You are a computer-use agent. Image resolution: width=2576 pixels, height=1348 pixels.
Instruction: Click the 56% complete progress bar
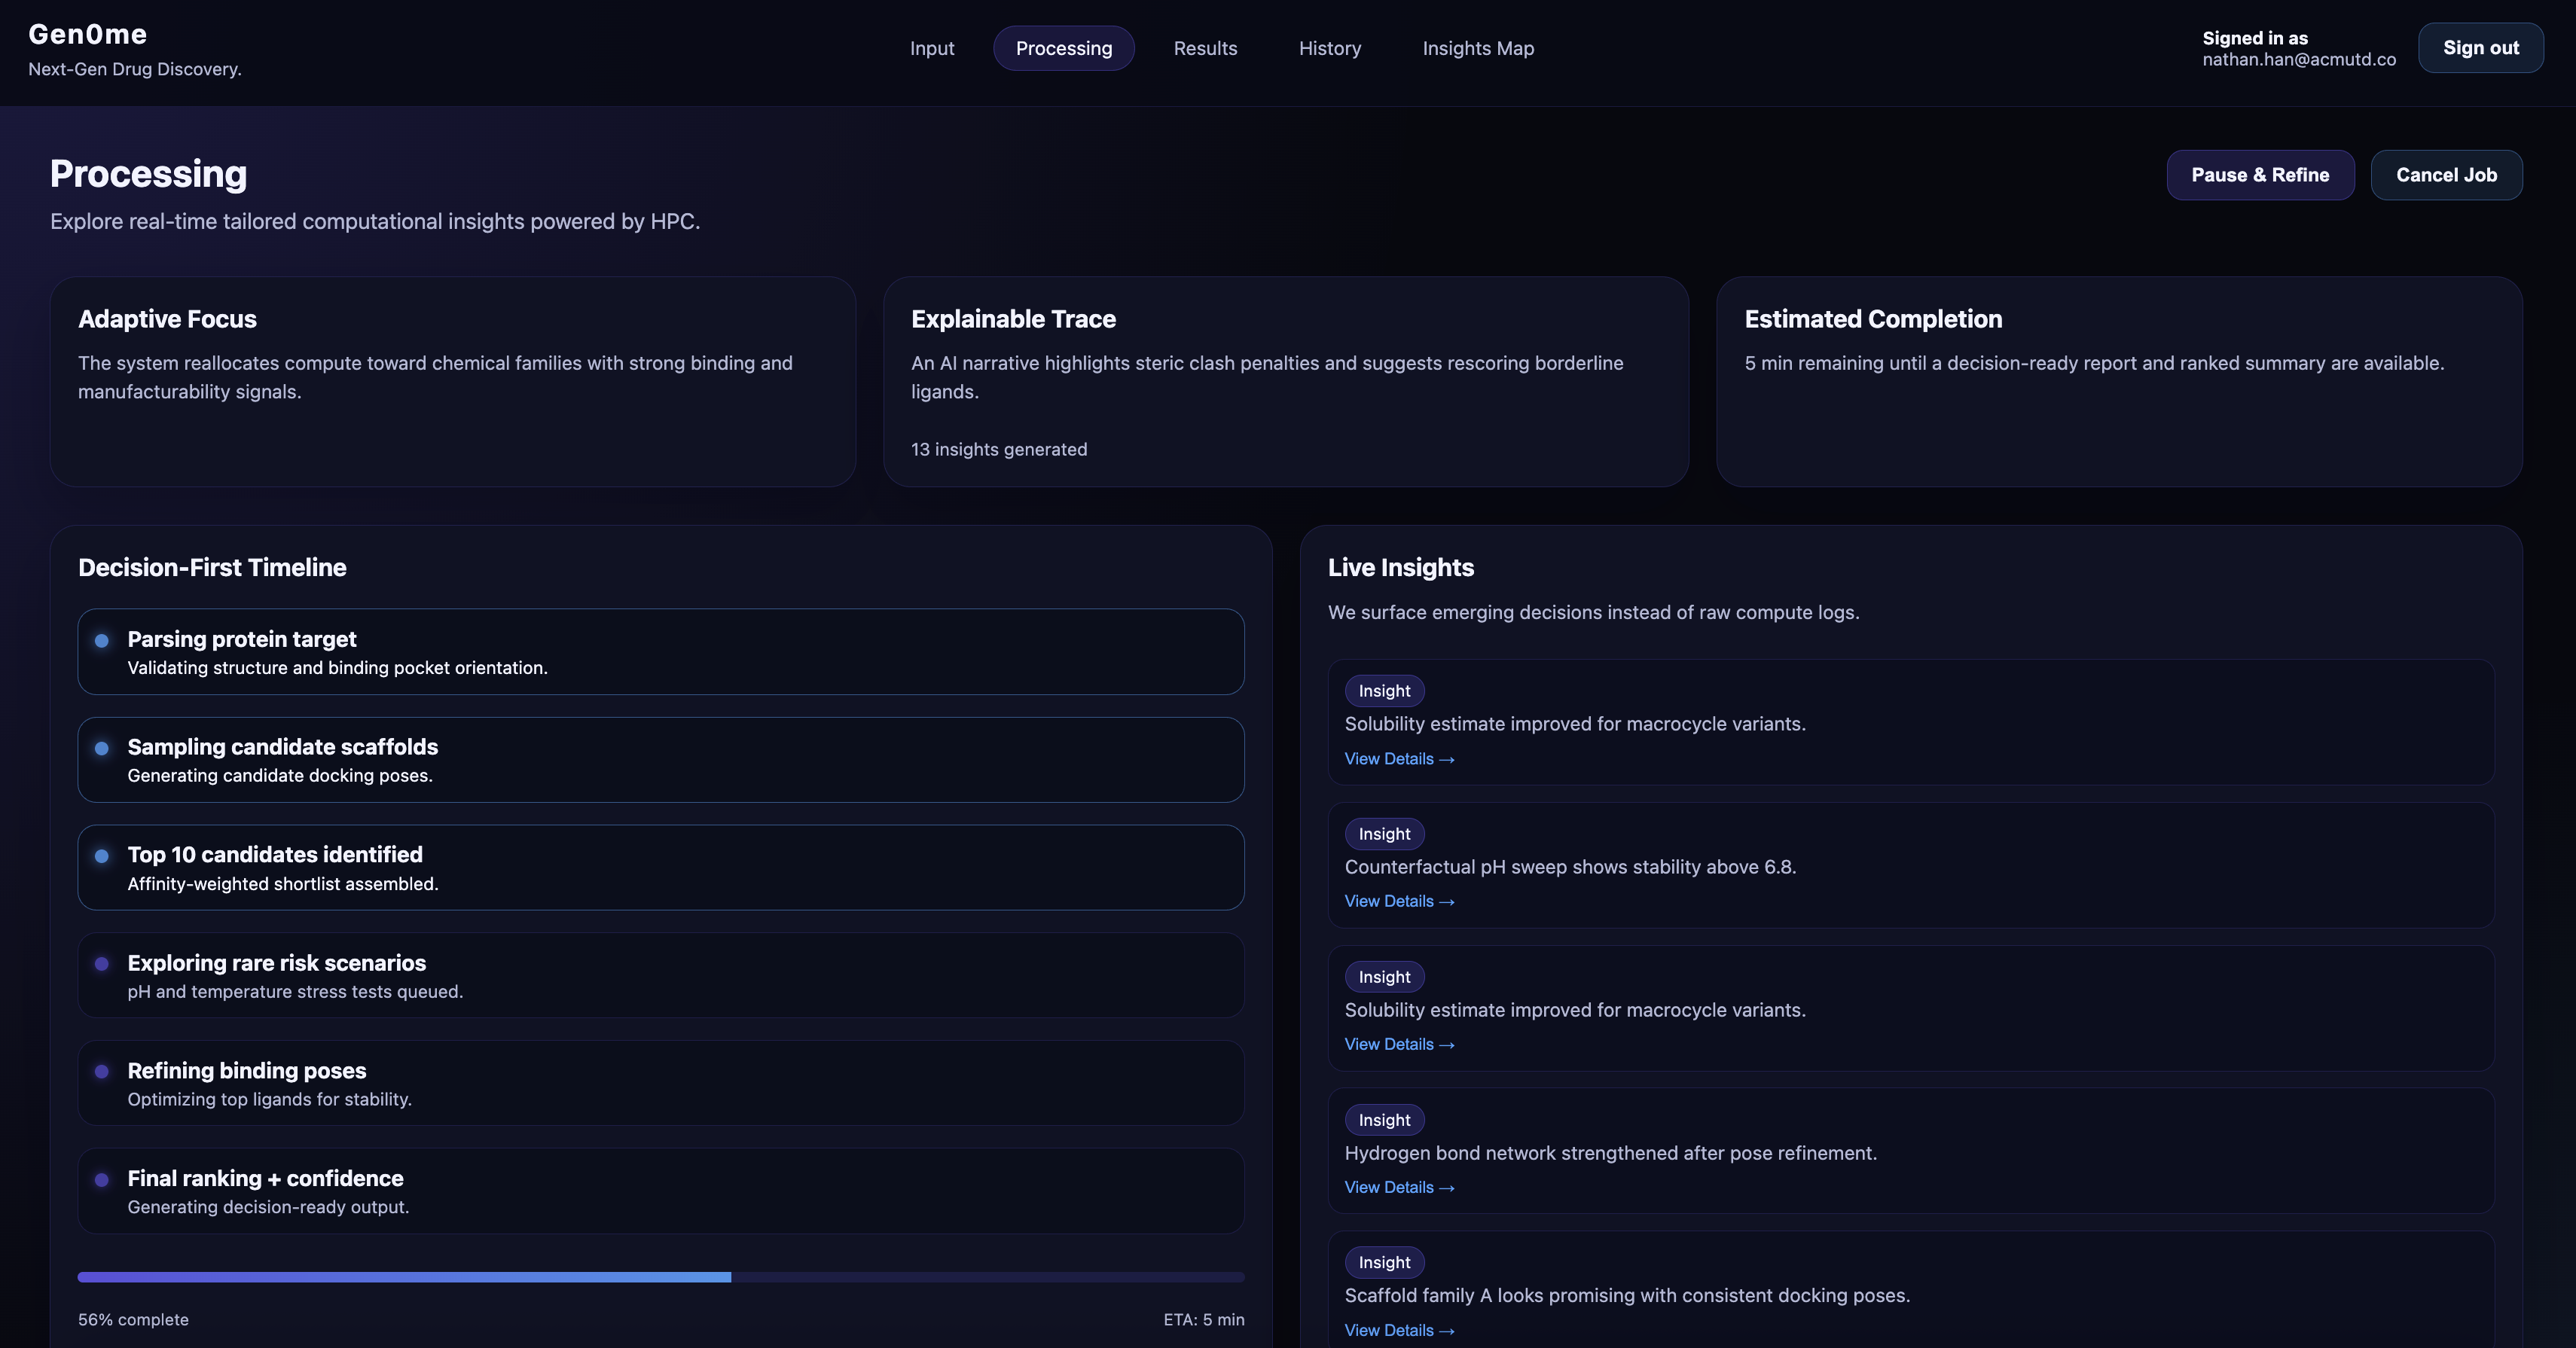click(x=660, y=1277)
